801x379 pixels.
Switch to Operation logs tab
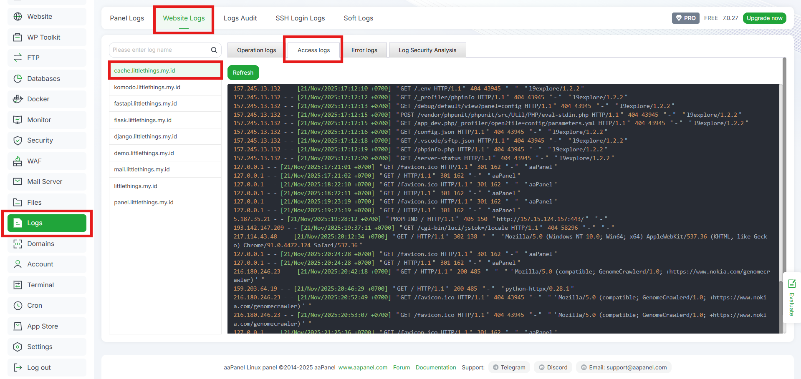[256, 50]
